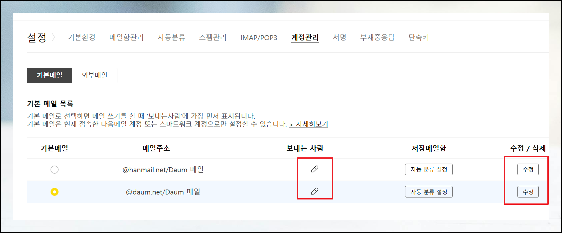Go to 스팸관리 settings
562x233 pixels.
(x=213, y=38)
